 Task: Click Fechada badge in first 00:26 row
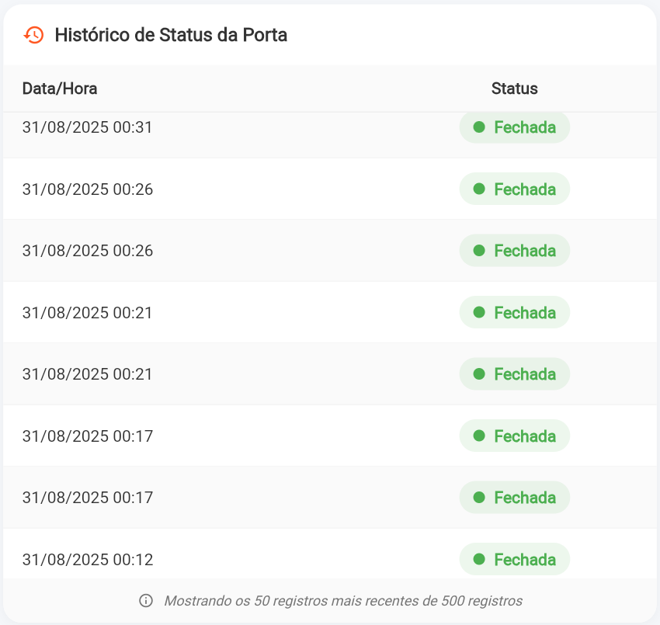515,189
